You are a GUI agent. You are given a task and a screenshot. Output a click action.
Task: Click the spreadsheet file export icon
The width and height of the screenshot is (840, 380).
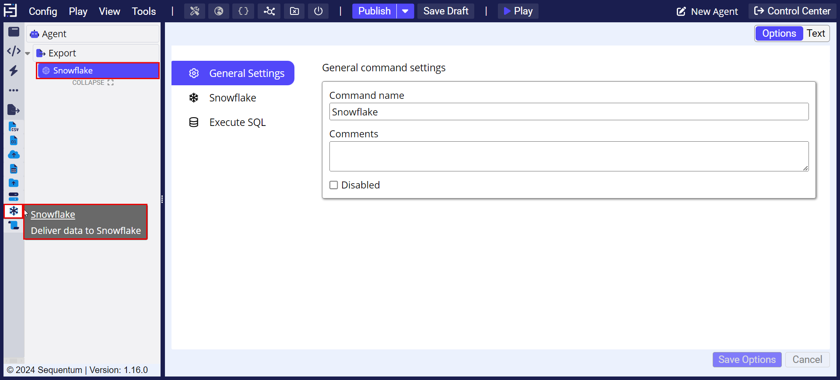point(14,169)
